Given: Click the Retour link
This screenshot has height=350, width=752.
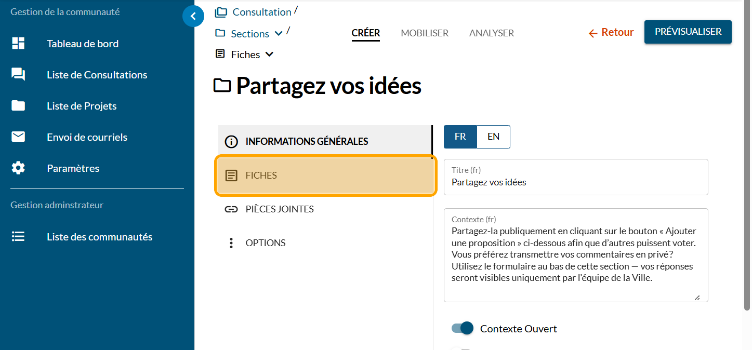Looking at the screenshot, I should tap(611, 33).
